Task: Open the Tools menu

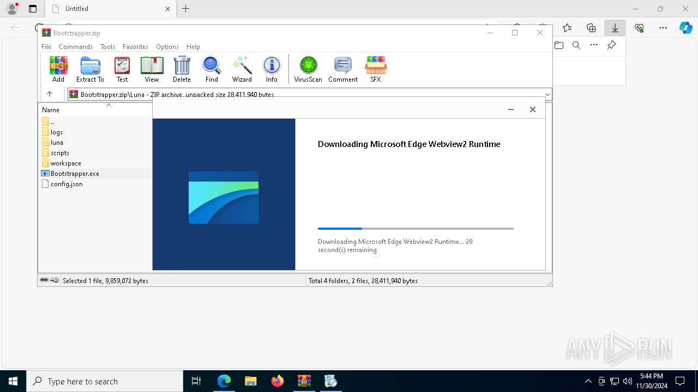Action: [x=107, y=47]
